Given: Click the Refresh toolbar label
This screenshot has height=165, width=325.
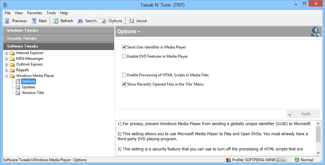Looking at the screenshot, I should pyautogui.click(x=67, y=21).
